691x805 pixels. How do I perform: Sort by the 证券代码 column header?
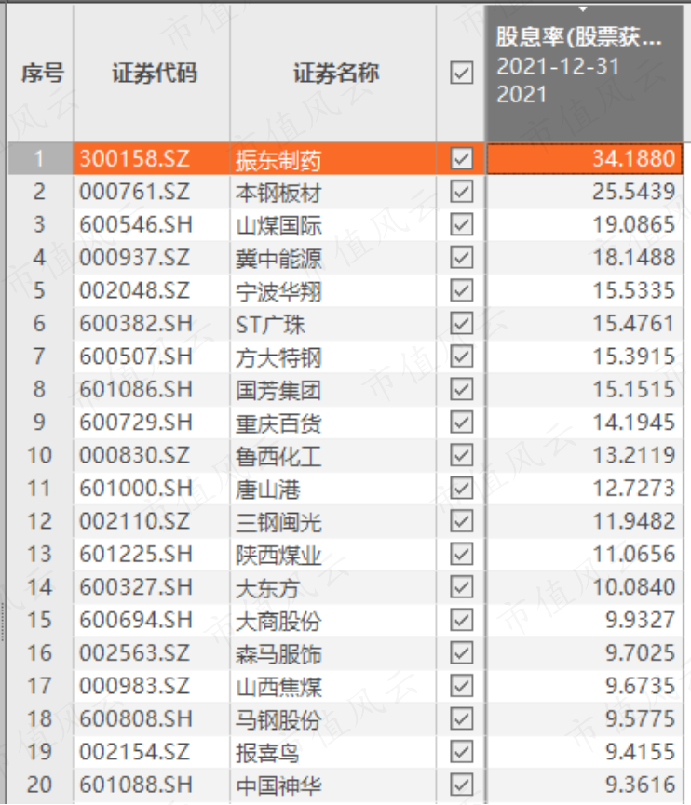153,74
